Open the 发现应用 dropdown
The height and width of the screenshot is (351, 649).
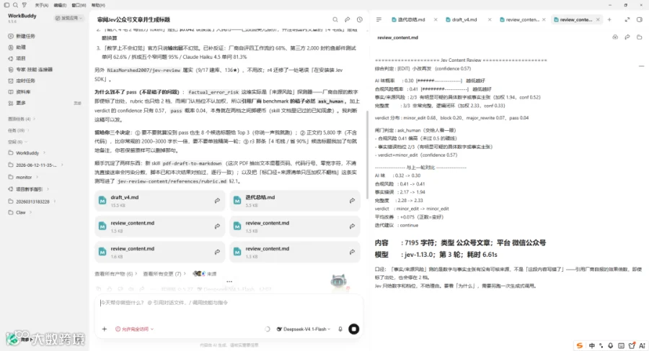(69, 18)
